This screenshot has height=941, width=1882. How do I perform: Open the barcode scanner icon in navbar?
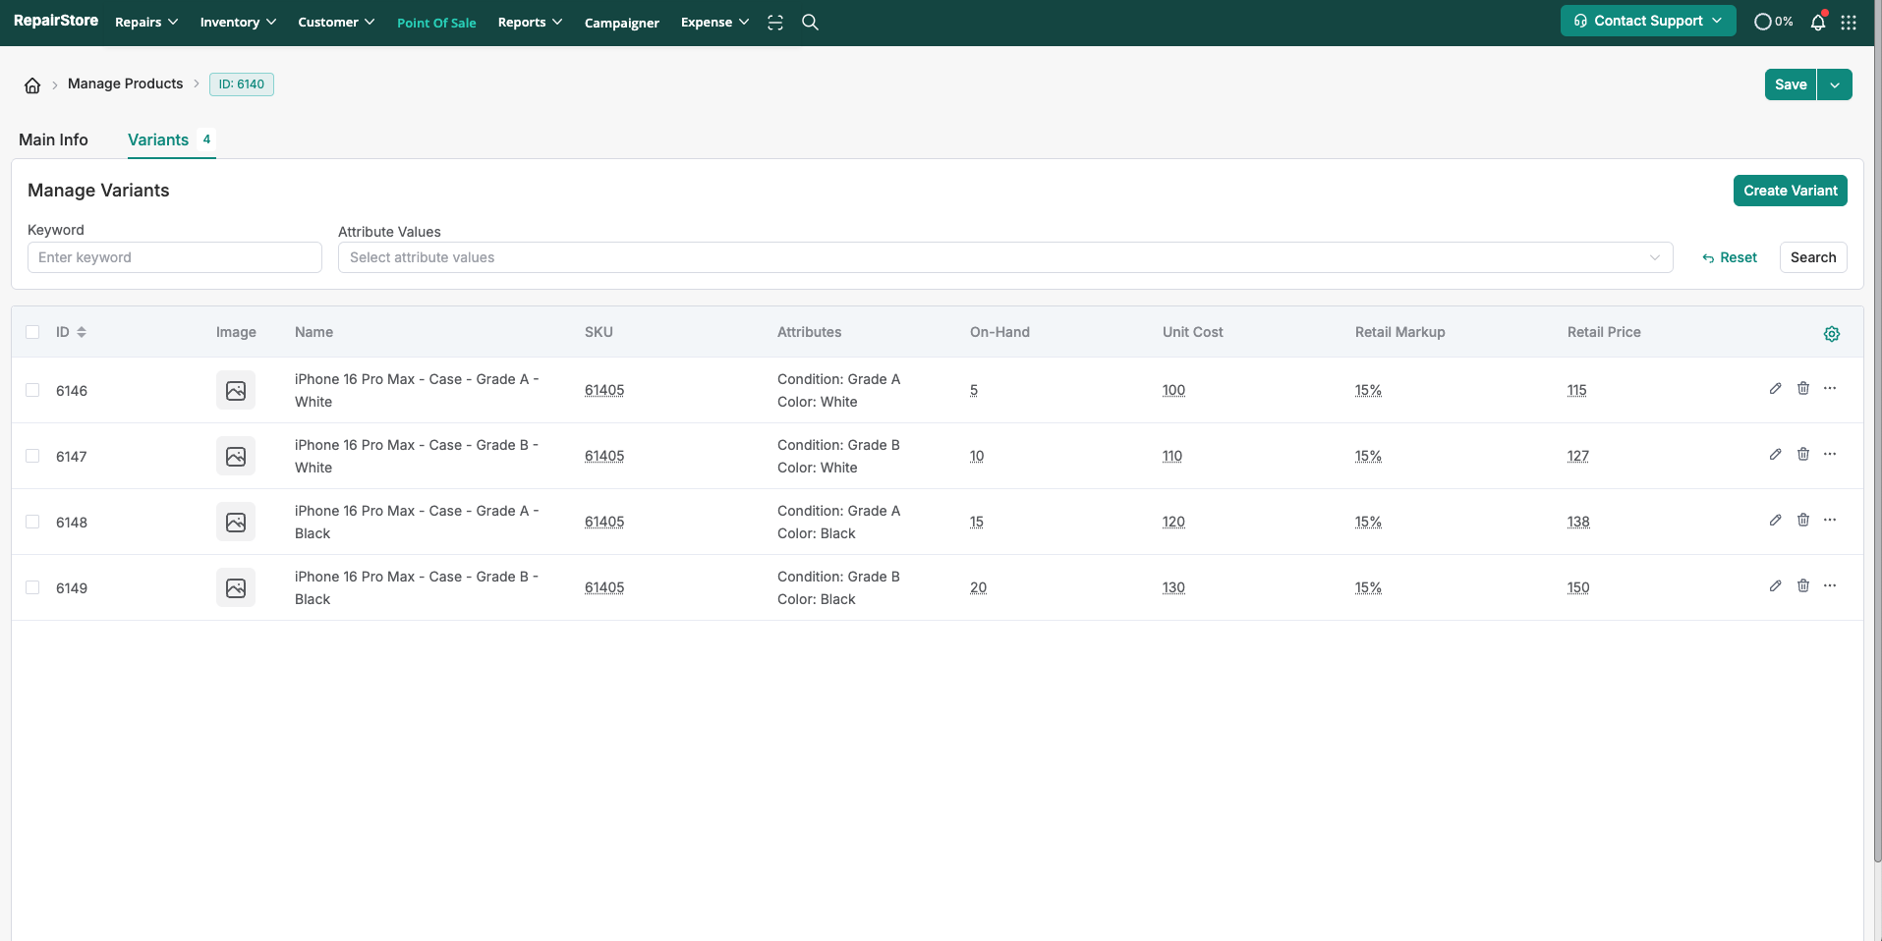[x=775, y=23]
